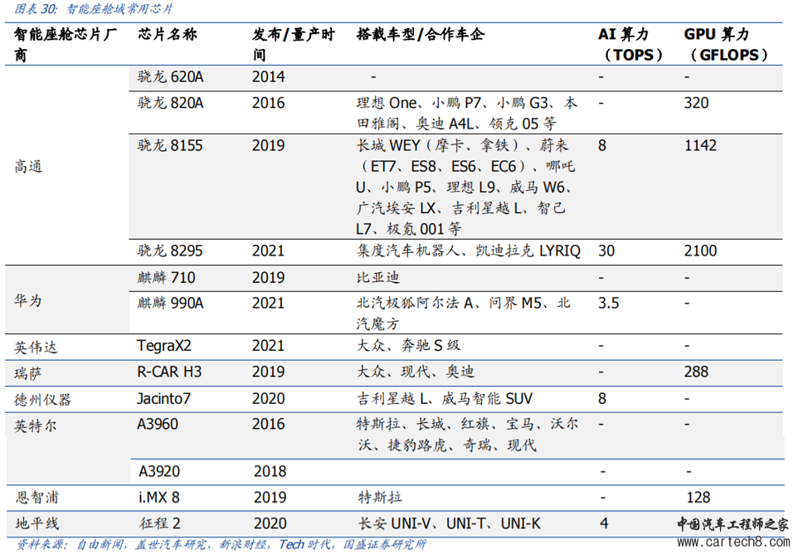Image resolution: width=798 pixels, height=555 pixels.
Task: Select the chip cell 'Jacinto7'
Action: 164,398
